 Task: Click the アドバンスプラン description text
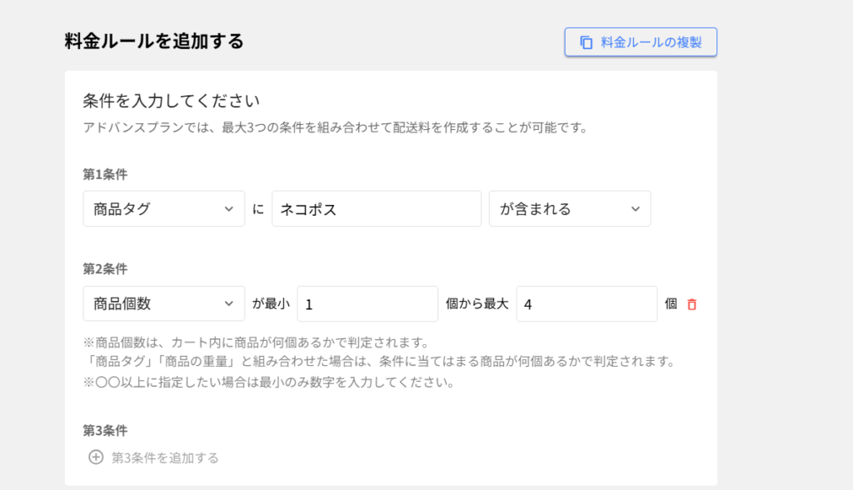pyautogui.click(x=336, y=128)
